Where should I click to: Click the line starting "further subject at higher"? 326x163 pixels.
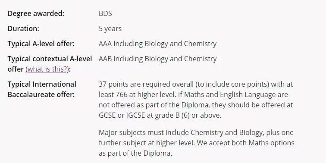tap(197, 143)
